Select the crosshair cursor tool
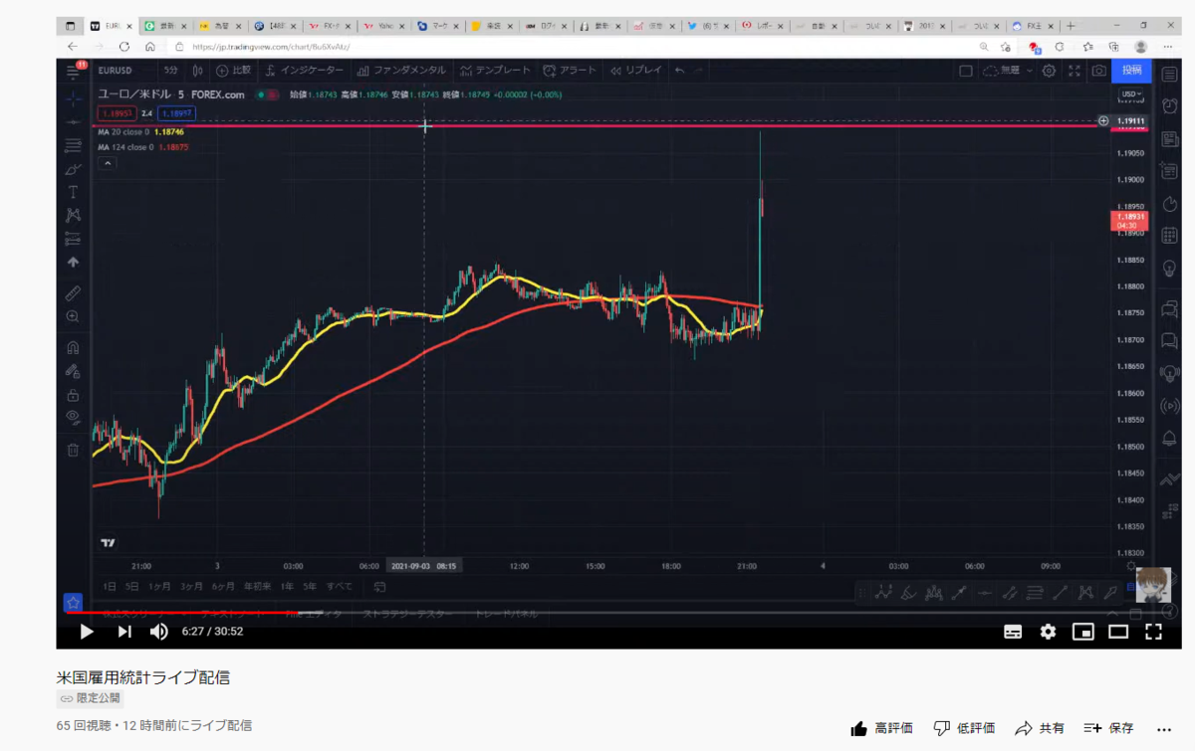Viewport: 1195px width, 751px height. pos(73,98)
